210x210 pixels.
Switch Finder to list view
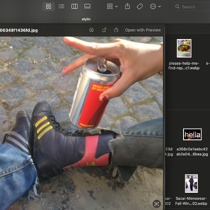61,6
